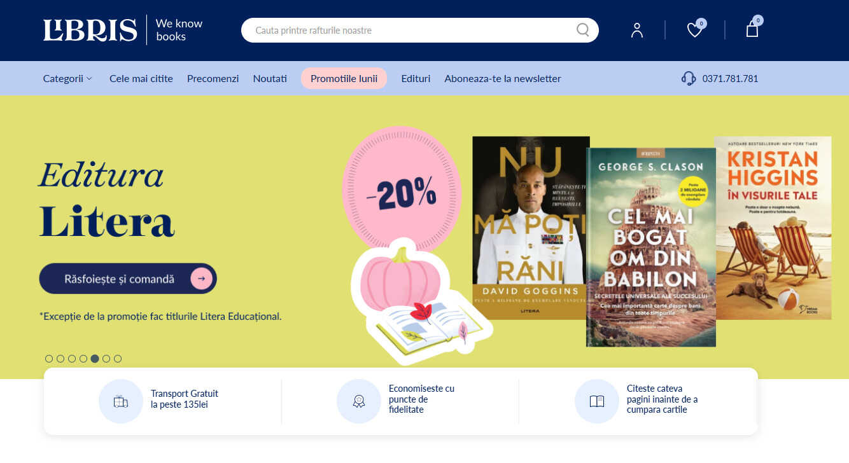Select the first carousel slide dot
Screen dimensions: 849x463
pyautogui.click(x=49, y=359)
